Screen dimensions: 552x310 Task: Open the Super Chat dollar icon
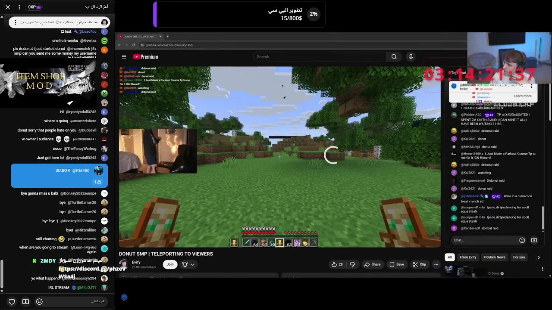click(x=25, y=301)
